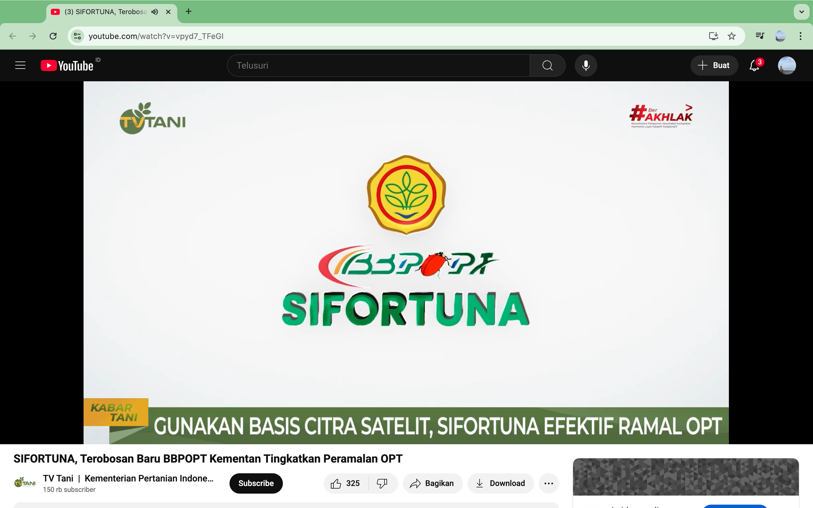Open YouTube account avatar menu
The width and height of the screenshot is (813, 508).
click(x=787, y=65)
